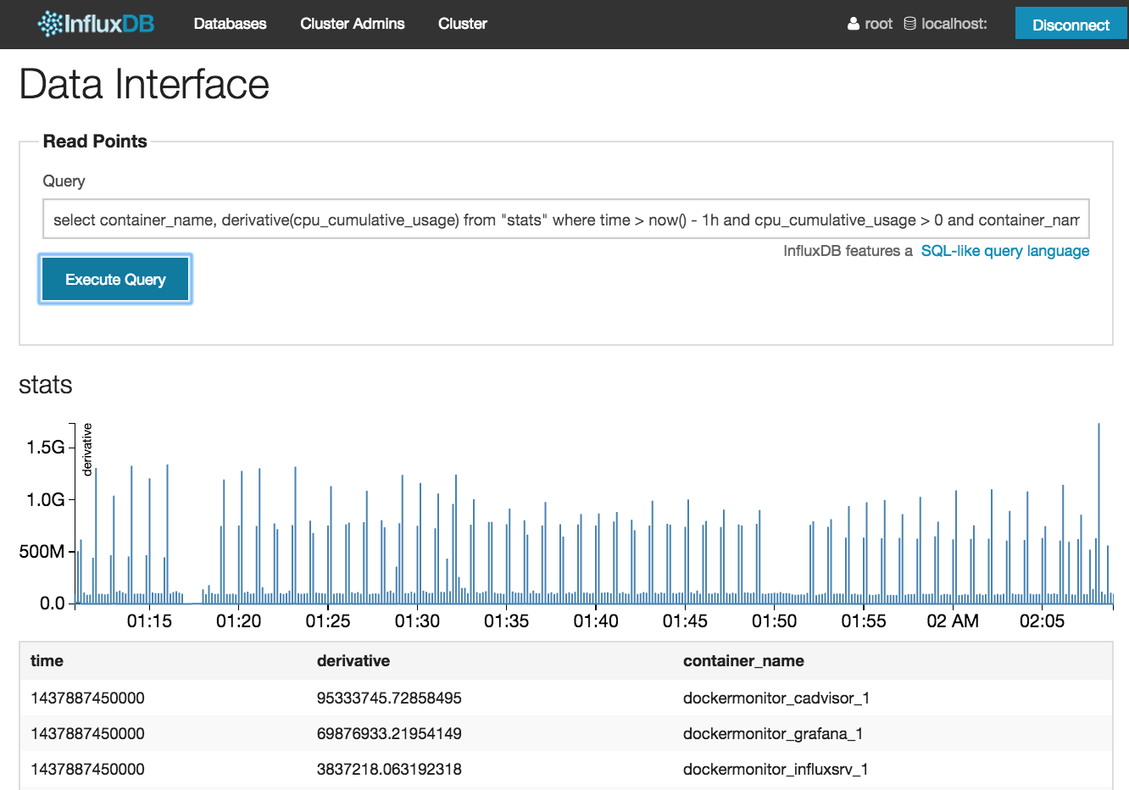Click the Data Interface heading
This screenshot has height=790, width=1129.
144,84
